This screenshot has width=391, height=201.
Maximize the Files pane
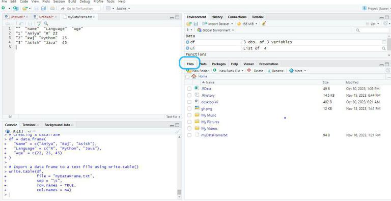387,64
